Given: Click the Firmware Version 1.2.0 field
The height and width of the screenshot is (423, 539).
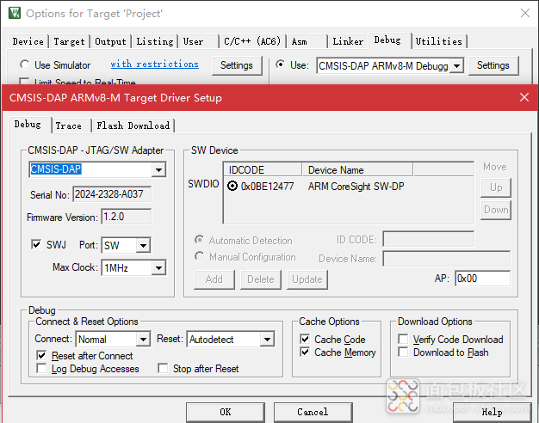Looking at the screenshot, I should (127, 217).
